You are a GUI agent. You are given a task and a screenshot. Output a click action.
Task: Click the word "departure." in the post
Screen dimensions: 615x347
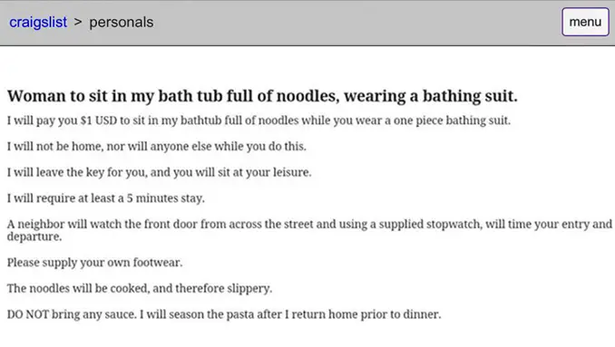pos(34,237)
